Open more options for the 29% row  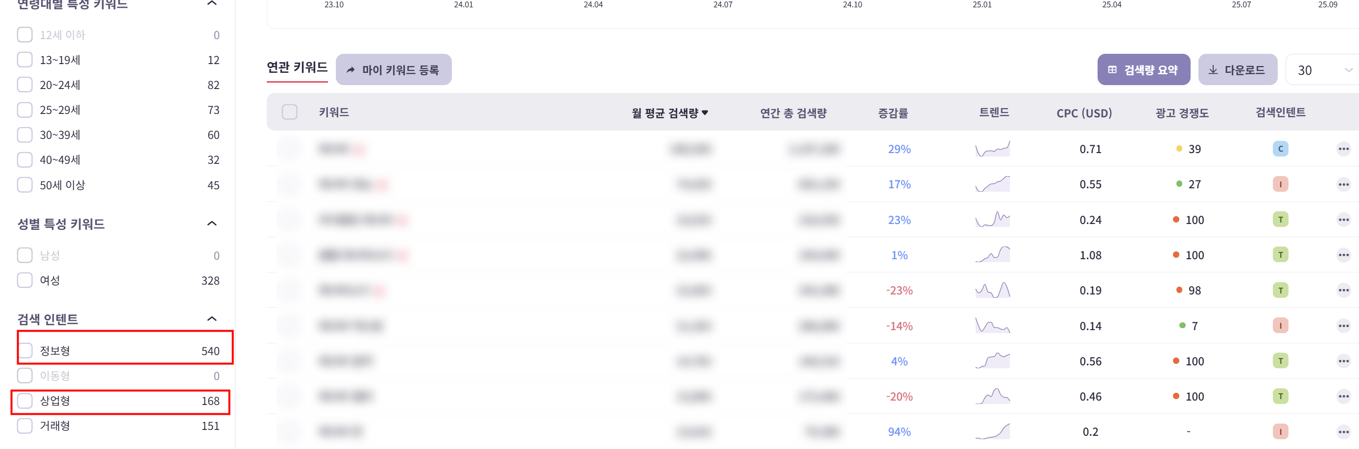[x=1343, y=149]
